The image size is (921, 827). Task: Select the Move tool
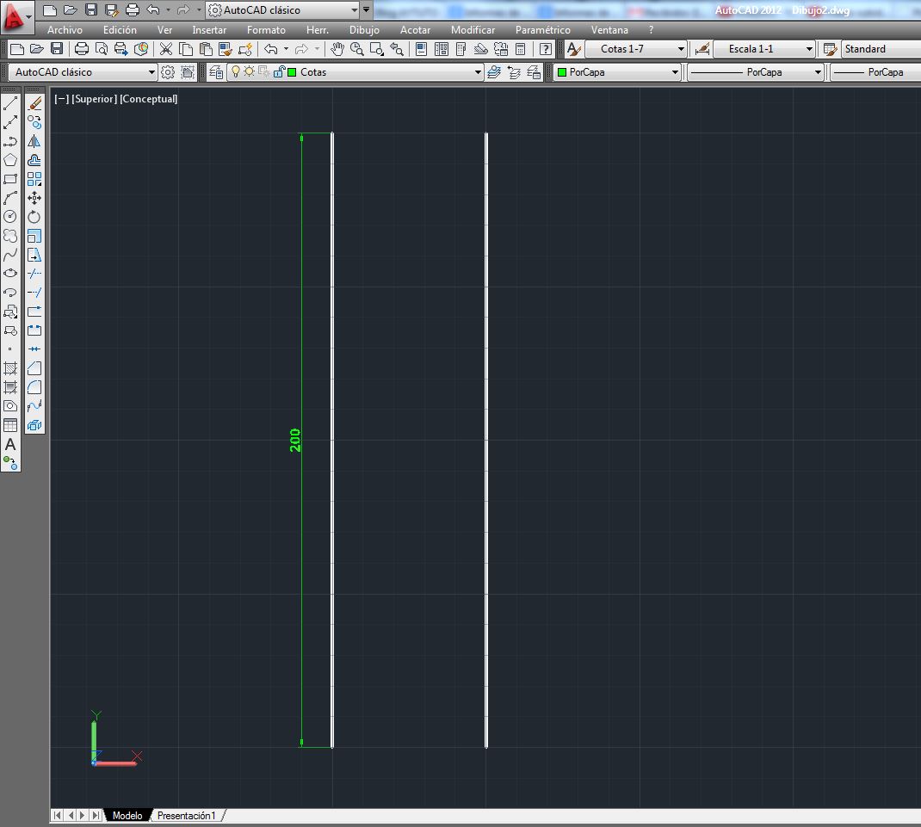click(34, 198)
